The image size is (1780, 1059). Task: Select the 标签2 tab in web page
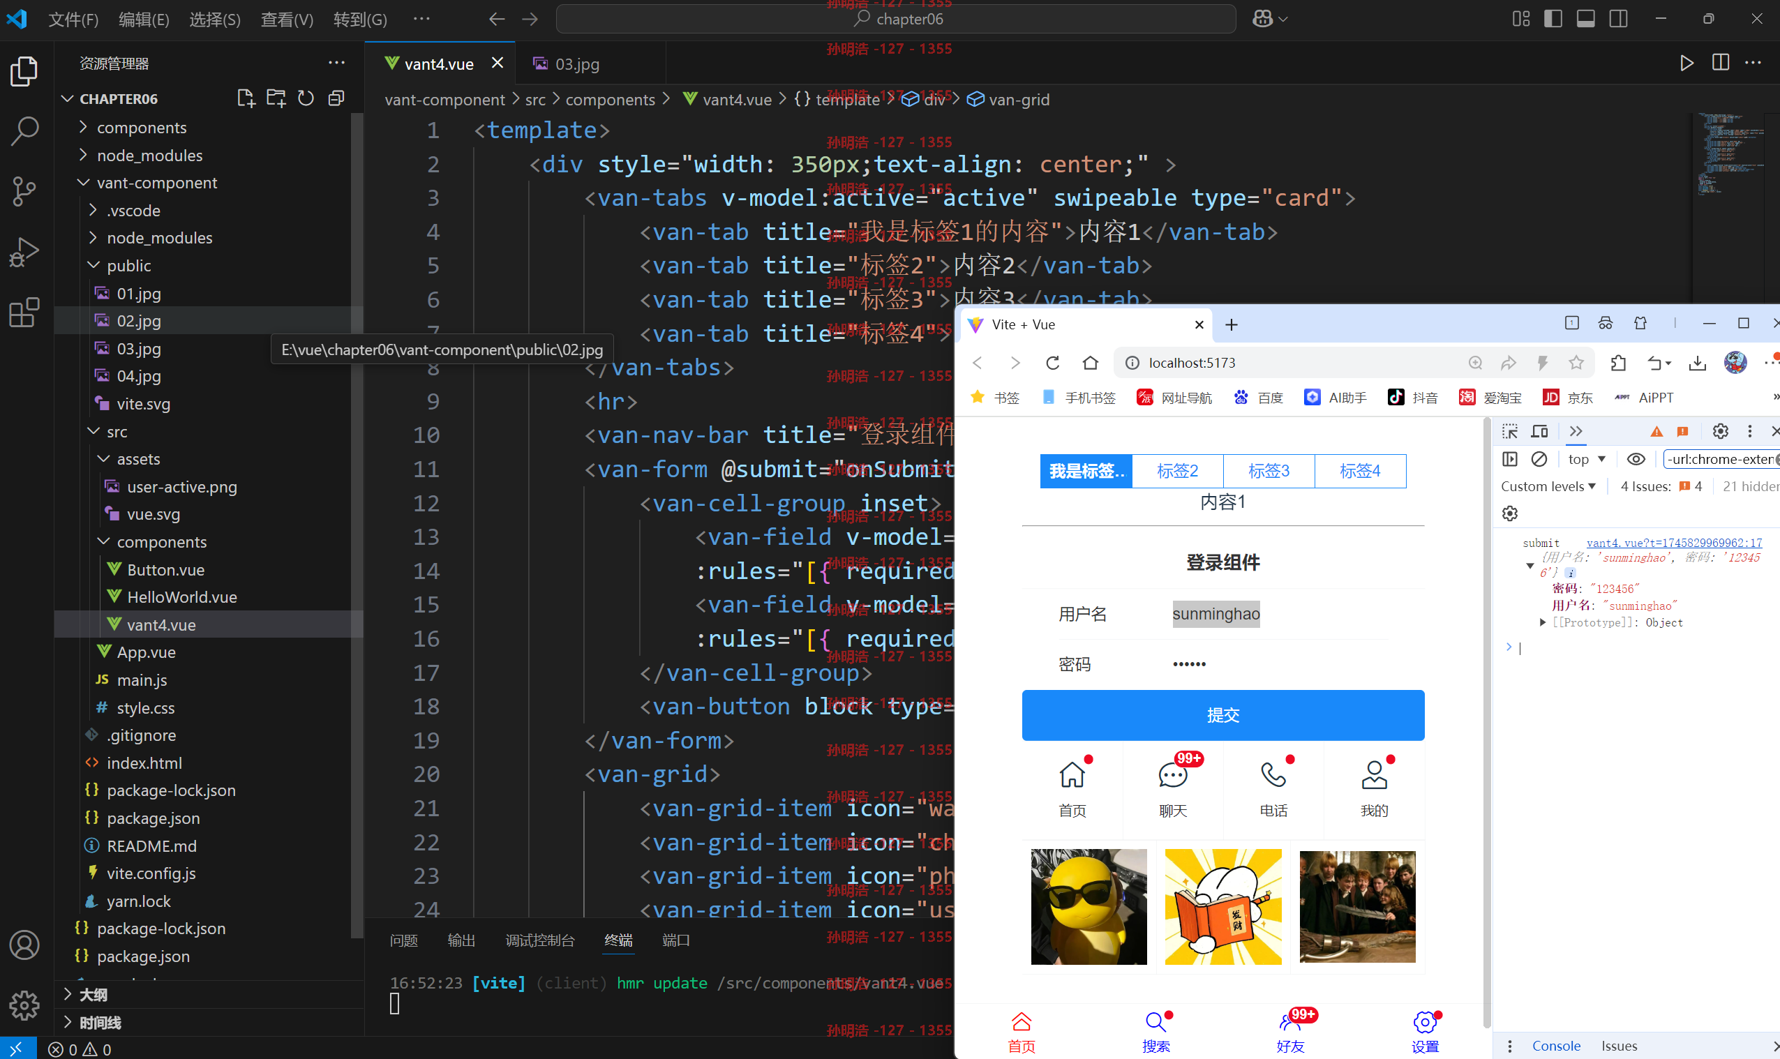[1178, 471]
